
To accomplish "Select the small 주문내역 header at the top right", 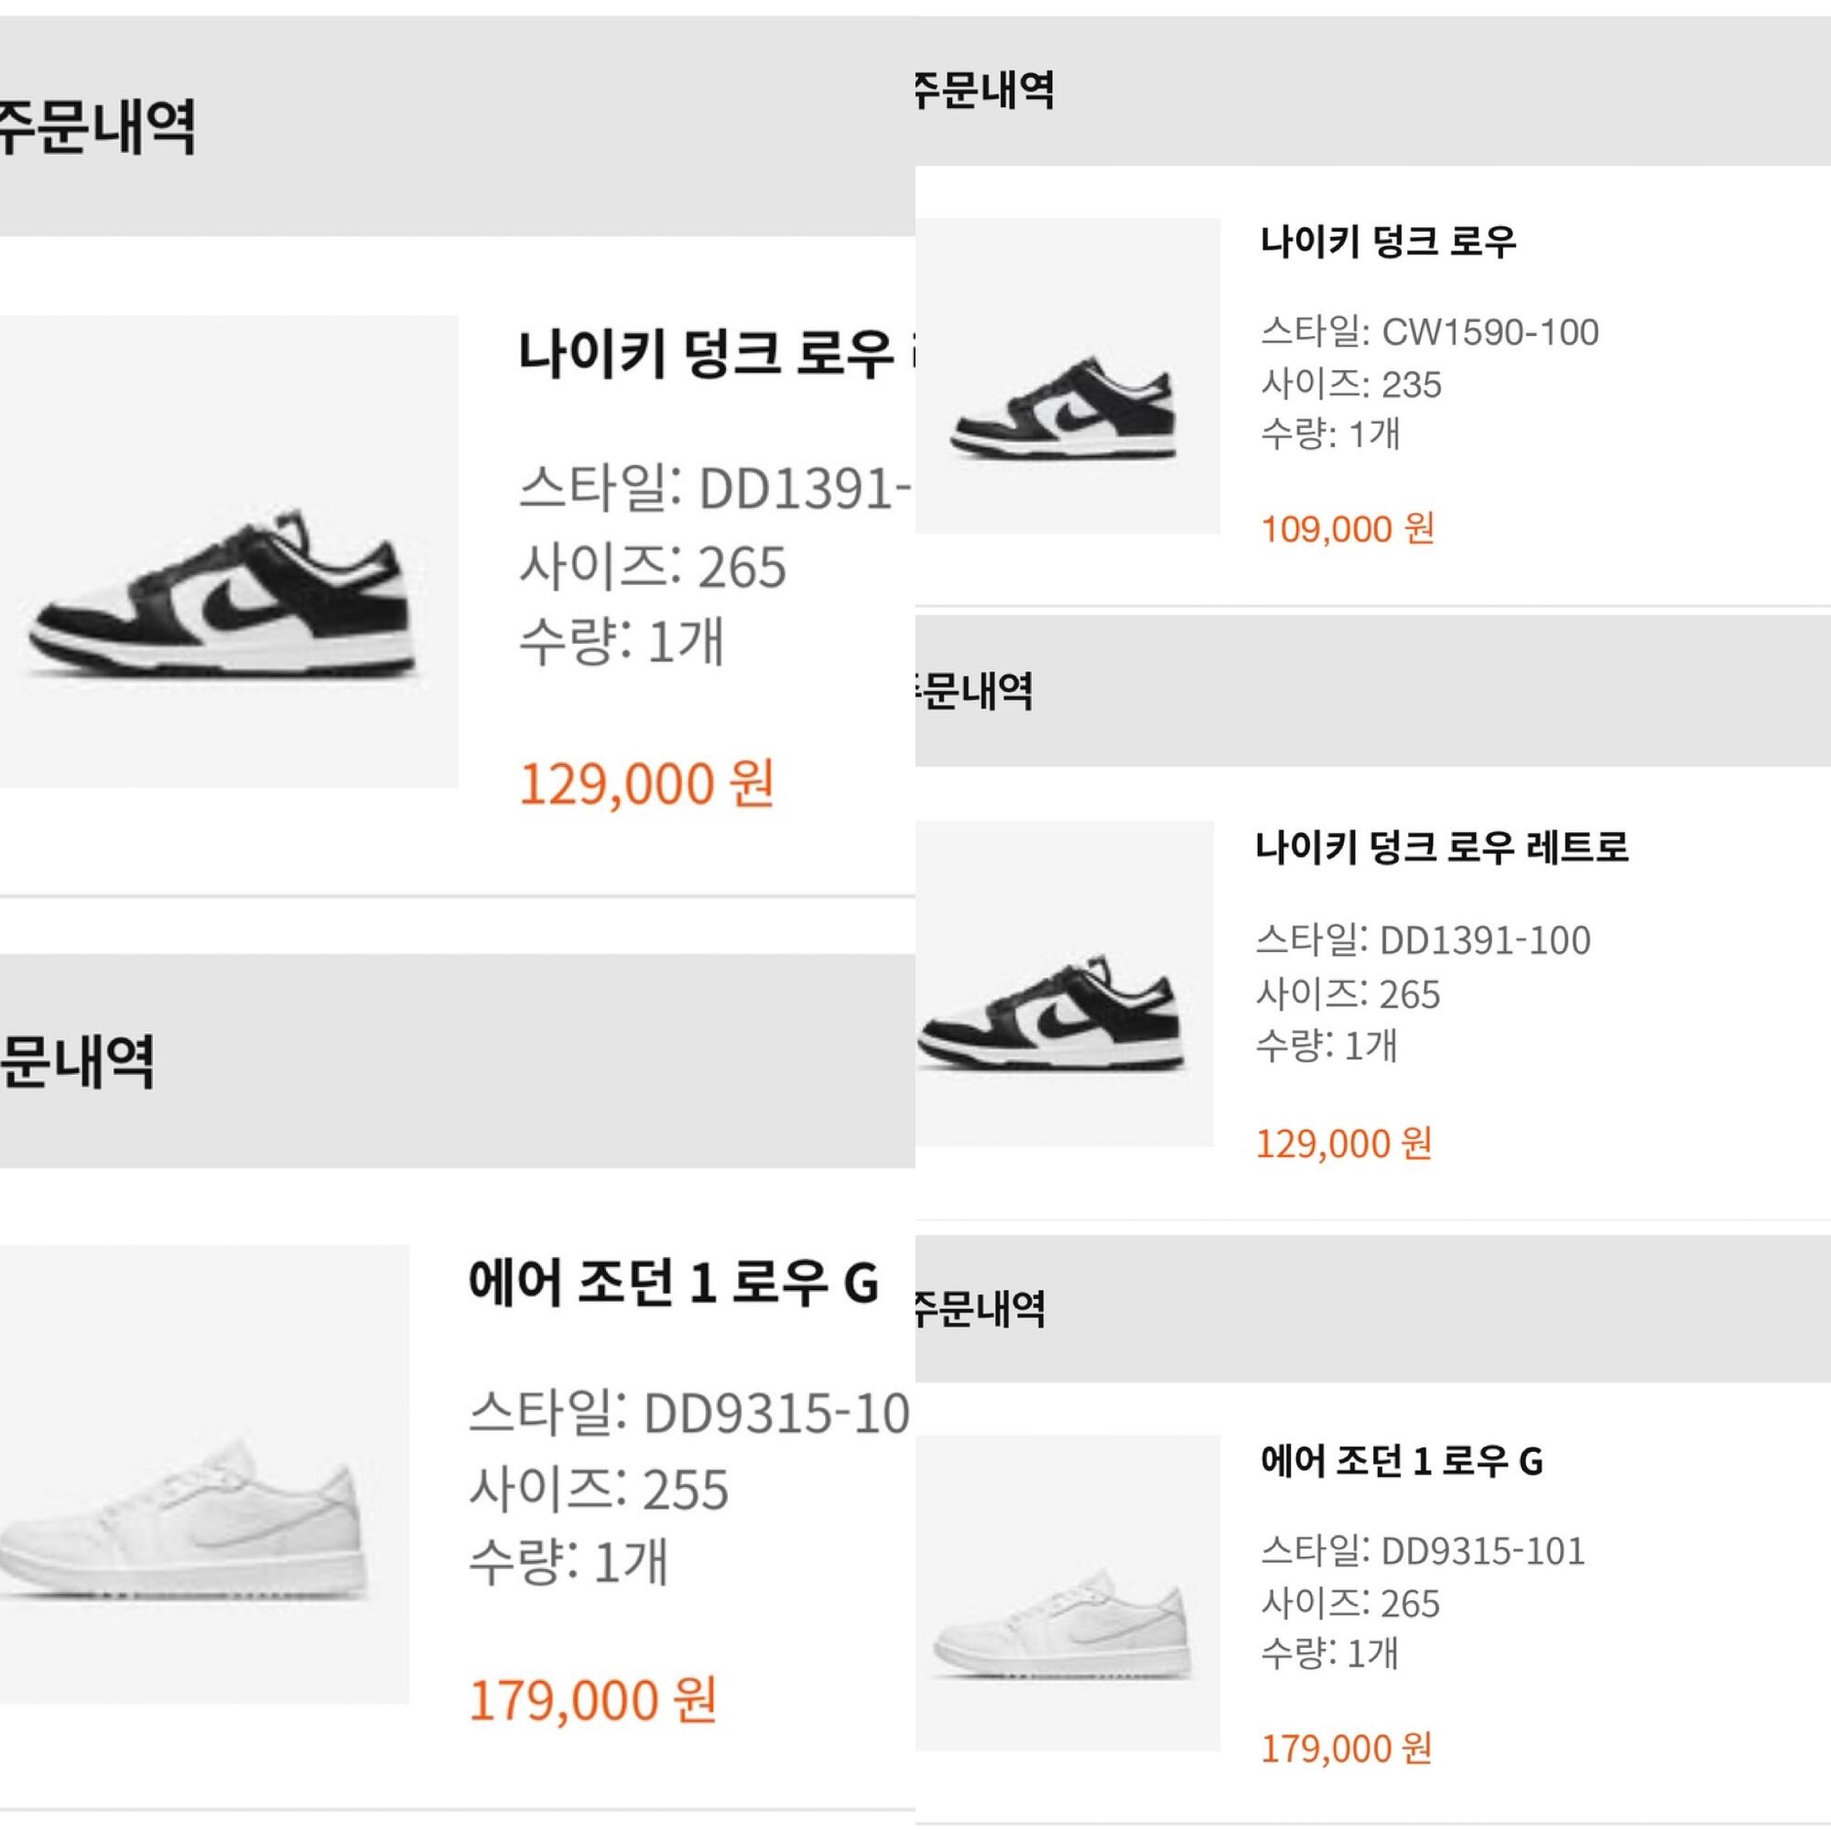I will point(985,91).
